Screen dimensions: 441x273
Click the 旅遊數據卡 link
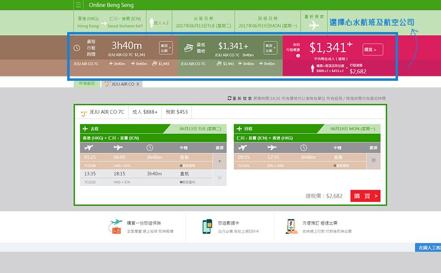tap(228, 223)
